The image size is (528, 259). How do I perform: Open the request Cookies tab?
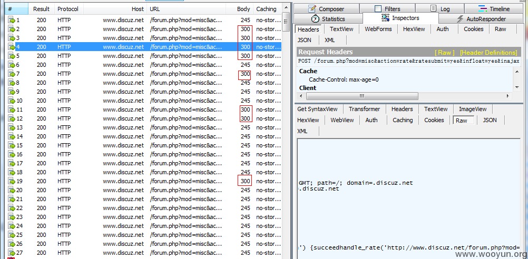click(x=473, y=29)
